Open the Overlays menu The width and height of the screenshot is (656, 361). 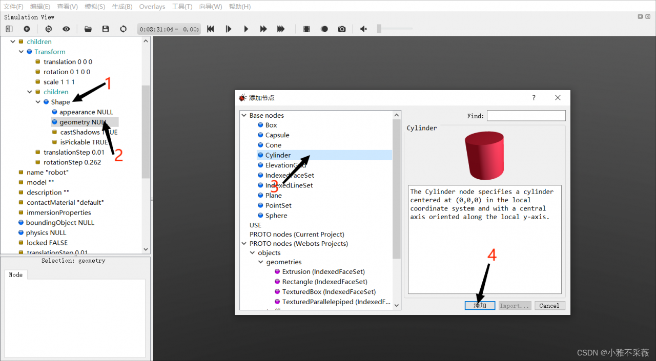click(x=152, y=7)
